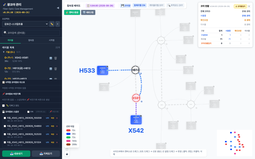Viewport: 255px width, 159px height.
Task: Select the blue X542 node box
Action: 136,120
